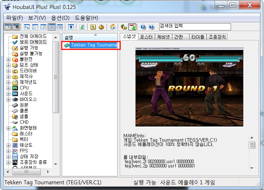Screen dimensions: 264x190
Task: Switch to large icons view
Action: [27, 27]
